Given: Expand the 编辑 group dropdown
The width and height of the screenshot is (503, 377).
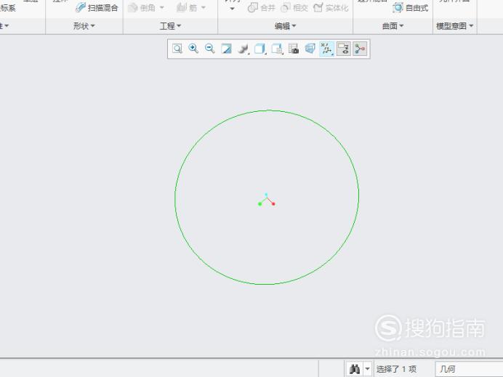Looking at the screenshot, I should pyautogui.click(x=285, y=26).
